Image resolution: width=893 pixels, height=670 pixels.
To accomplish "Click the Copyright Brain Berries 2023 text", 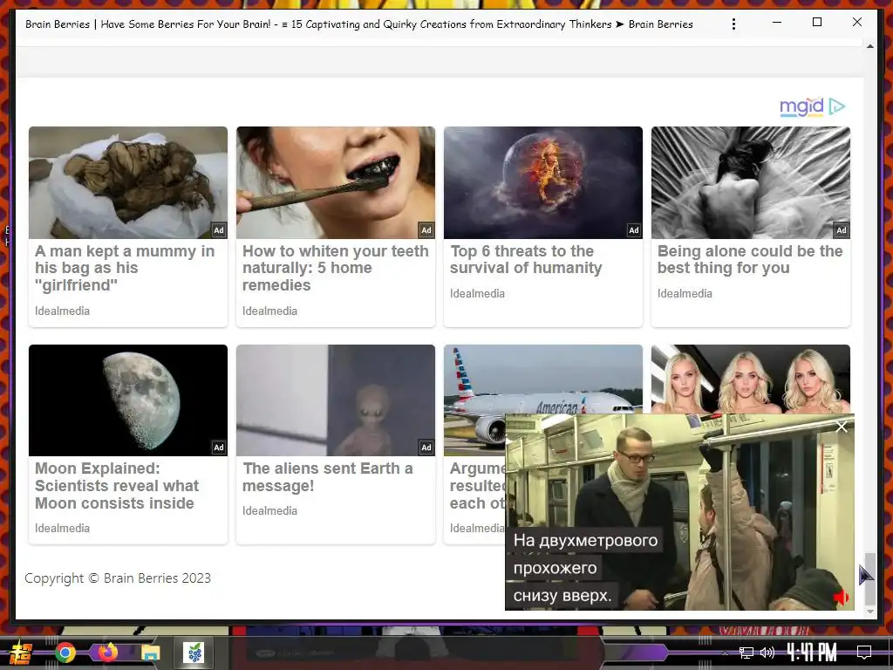I will coord(118,578).
